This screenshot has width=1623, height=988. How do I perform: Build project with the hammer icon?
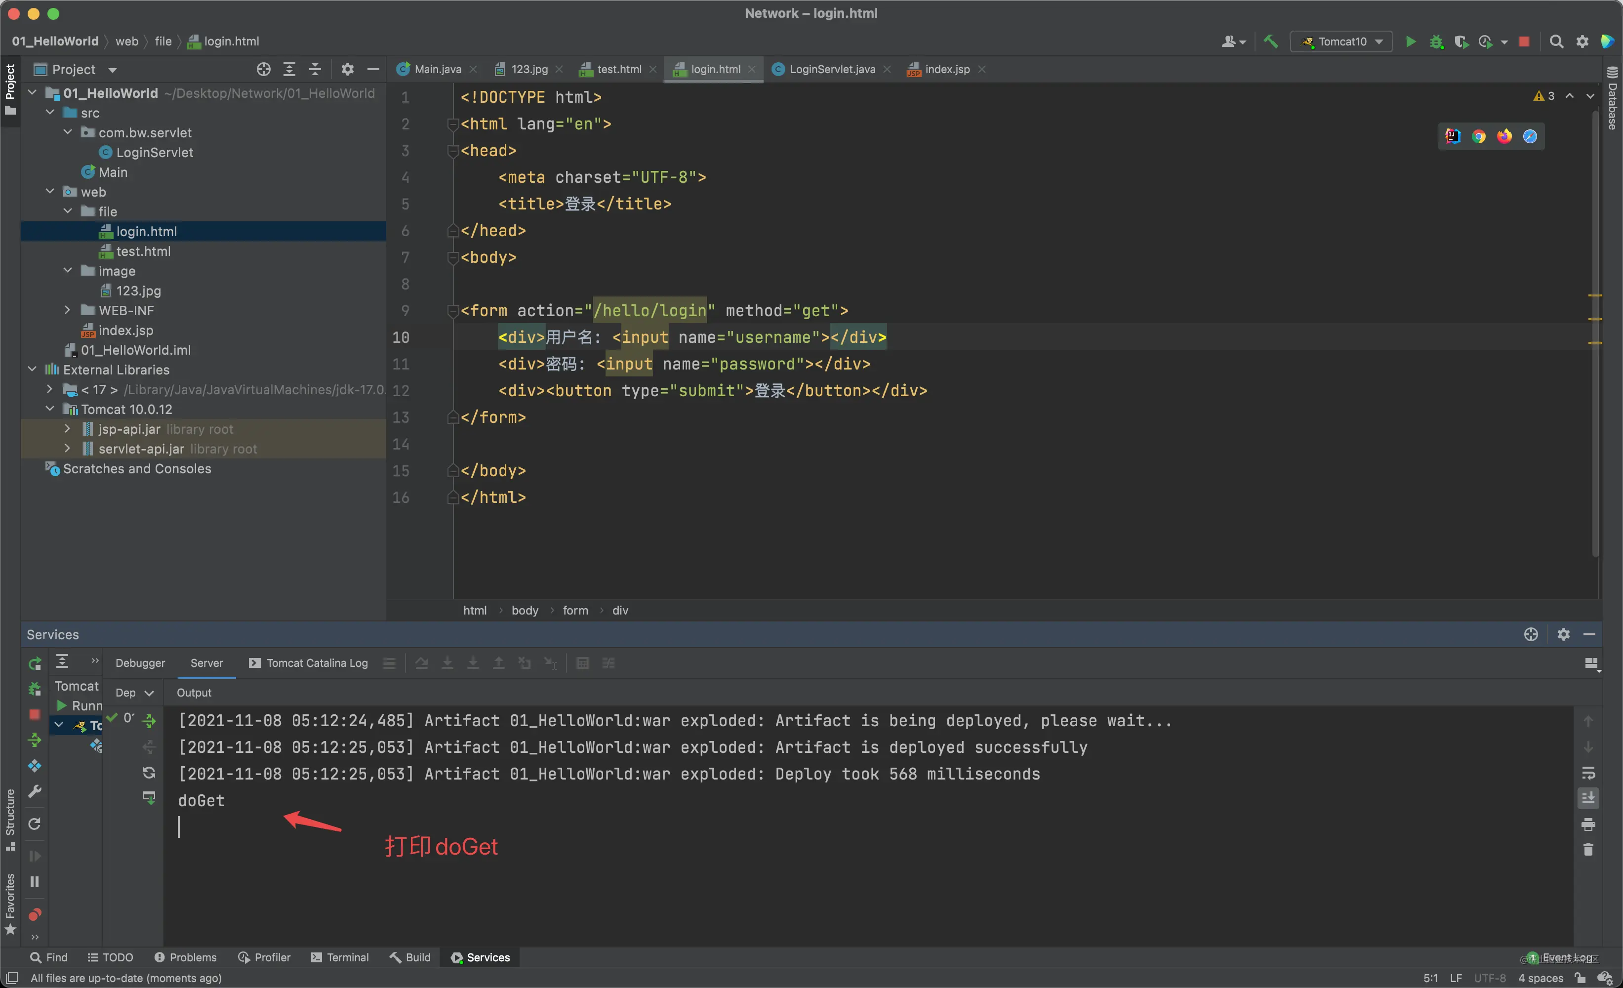1271,41
